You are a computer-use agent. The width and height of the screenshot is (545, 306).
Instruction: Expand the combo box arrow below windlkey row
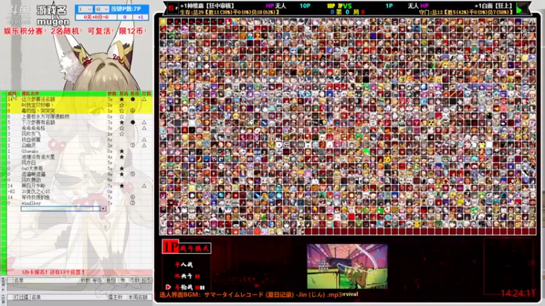tap(104, 209)
